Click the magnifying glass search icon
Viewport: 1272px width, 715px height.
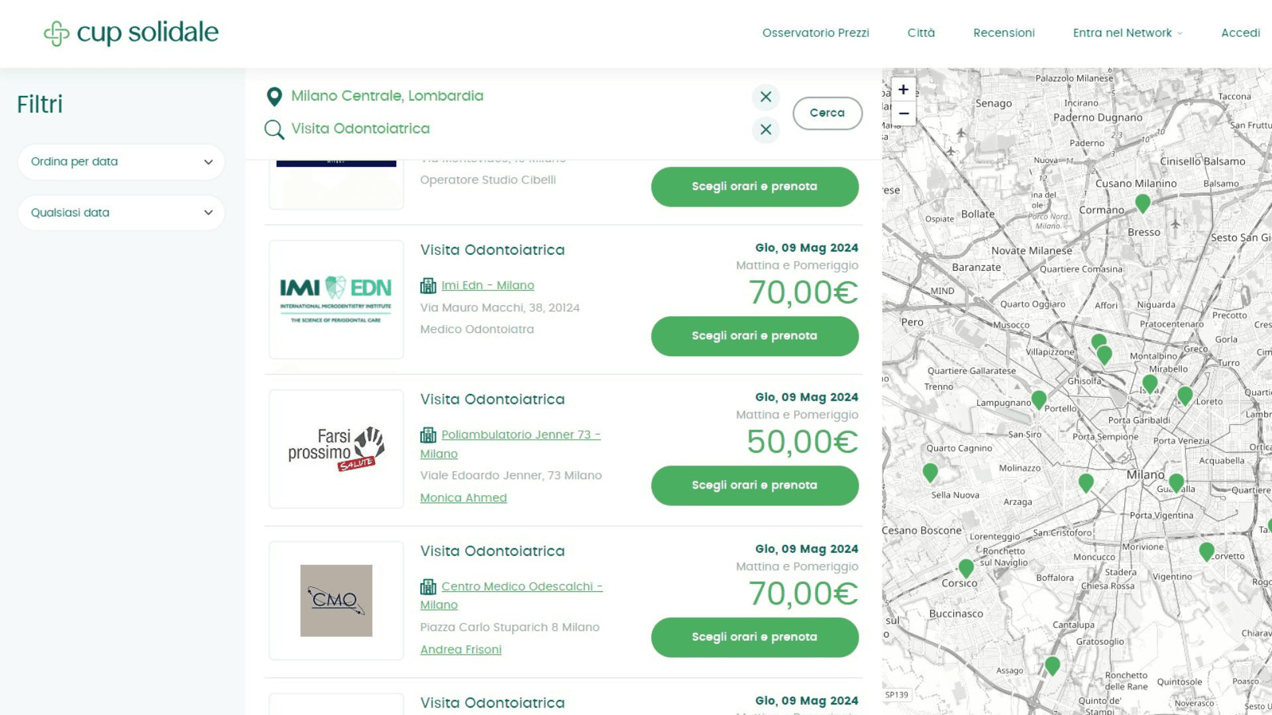coord(274,130)
